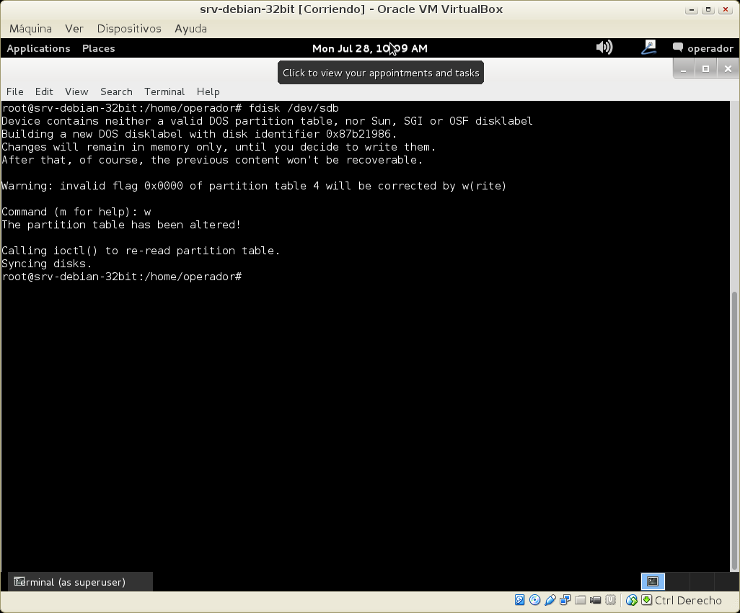Select the active workspace thumbnail
Image resolution: width=740 pixels, height=613 pixels.
653,581
